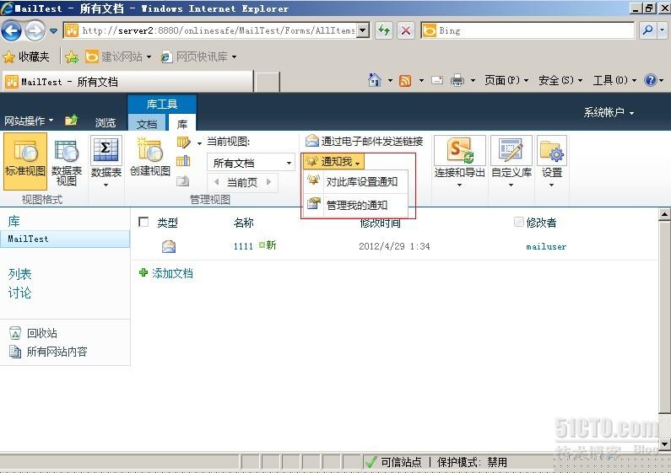Select all items checkbox beside 类型
Screen dimensions: 671x473
[143, 222]
